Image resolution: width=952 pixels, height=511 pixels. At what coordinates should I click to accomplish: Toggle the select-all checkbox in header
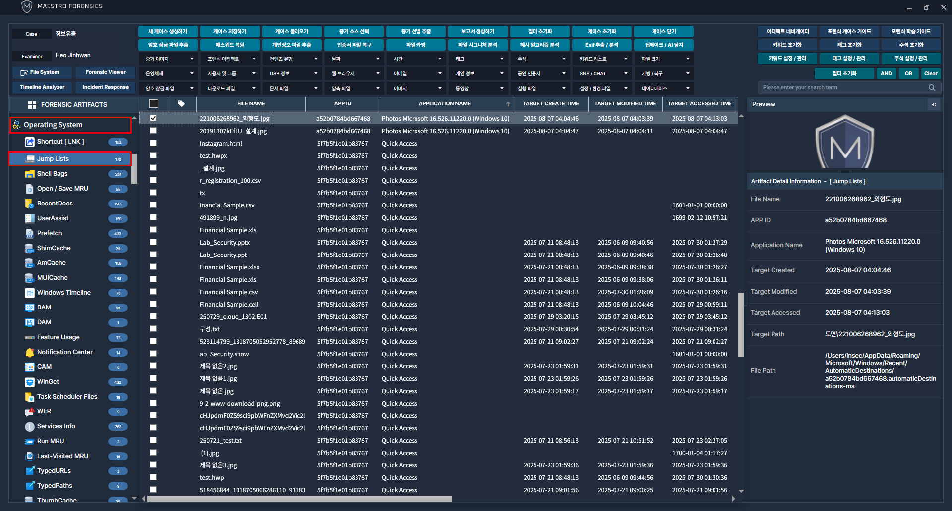pyautogui.click(x=154, y=104)
